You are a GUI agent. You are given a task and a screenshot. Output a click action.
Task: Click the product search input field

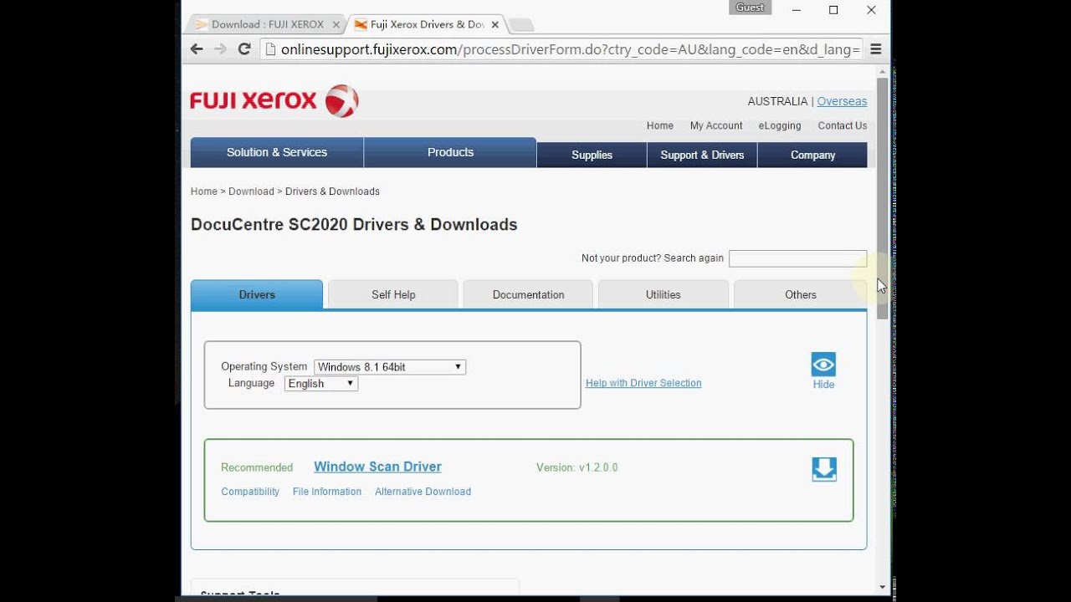pos(797,258)
